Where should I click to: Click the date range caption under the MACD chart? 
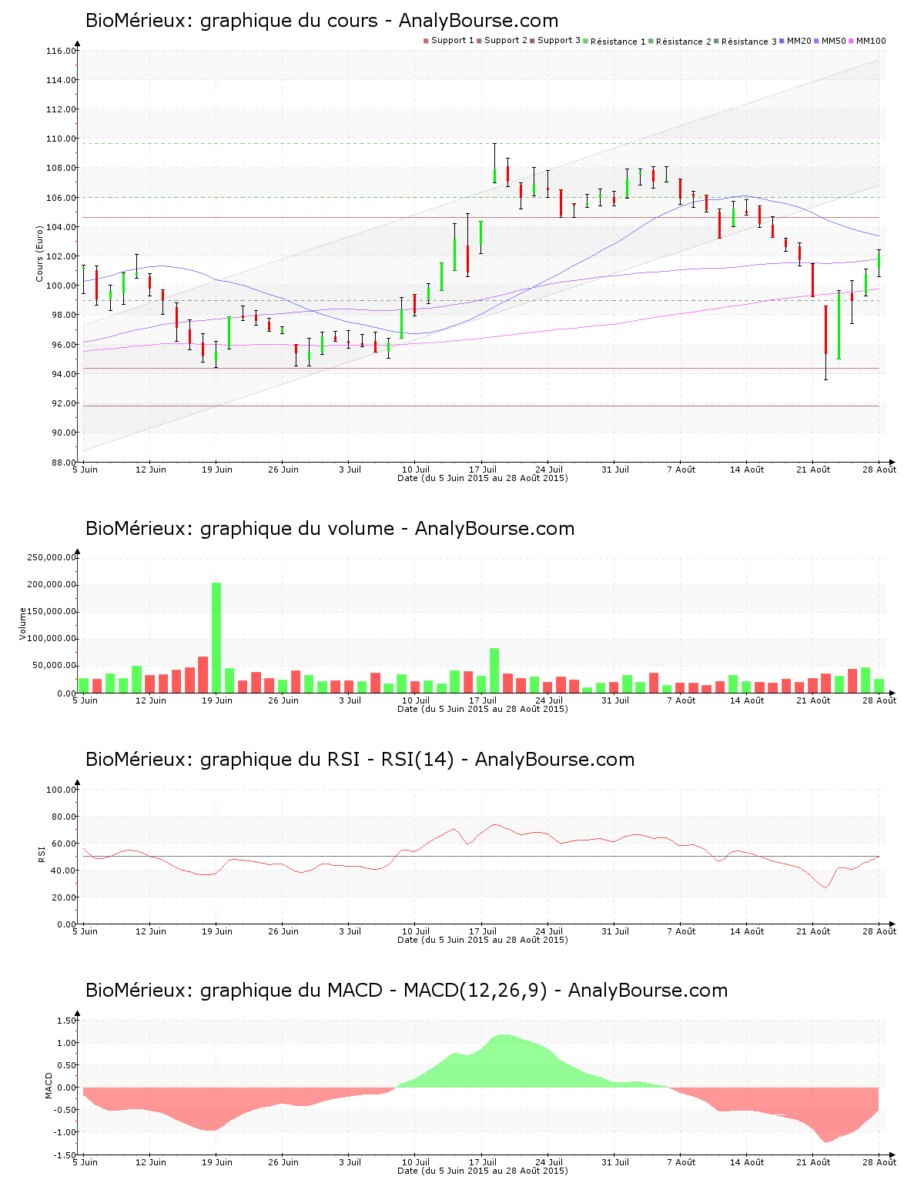[x=483, y=1171]
